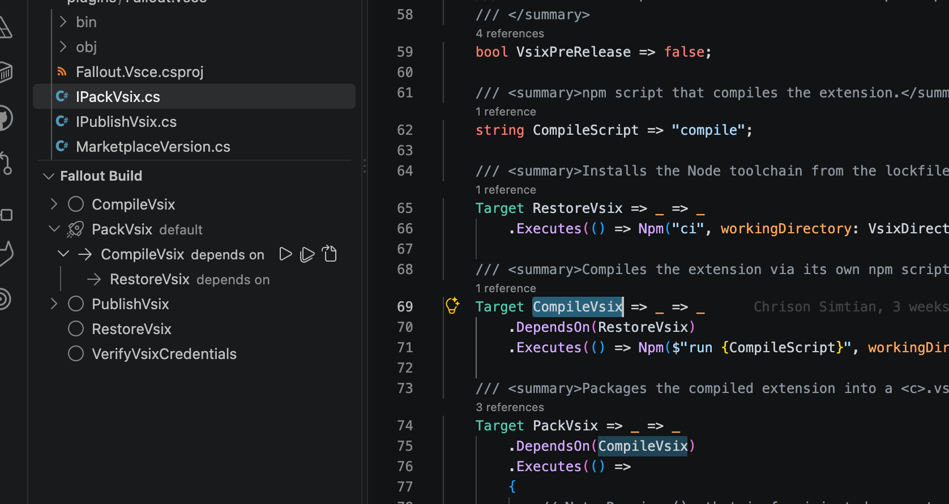
Task: Run the CompileVsix dependency target with play icon
Action: (285, 254)
